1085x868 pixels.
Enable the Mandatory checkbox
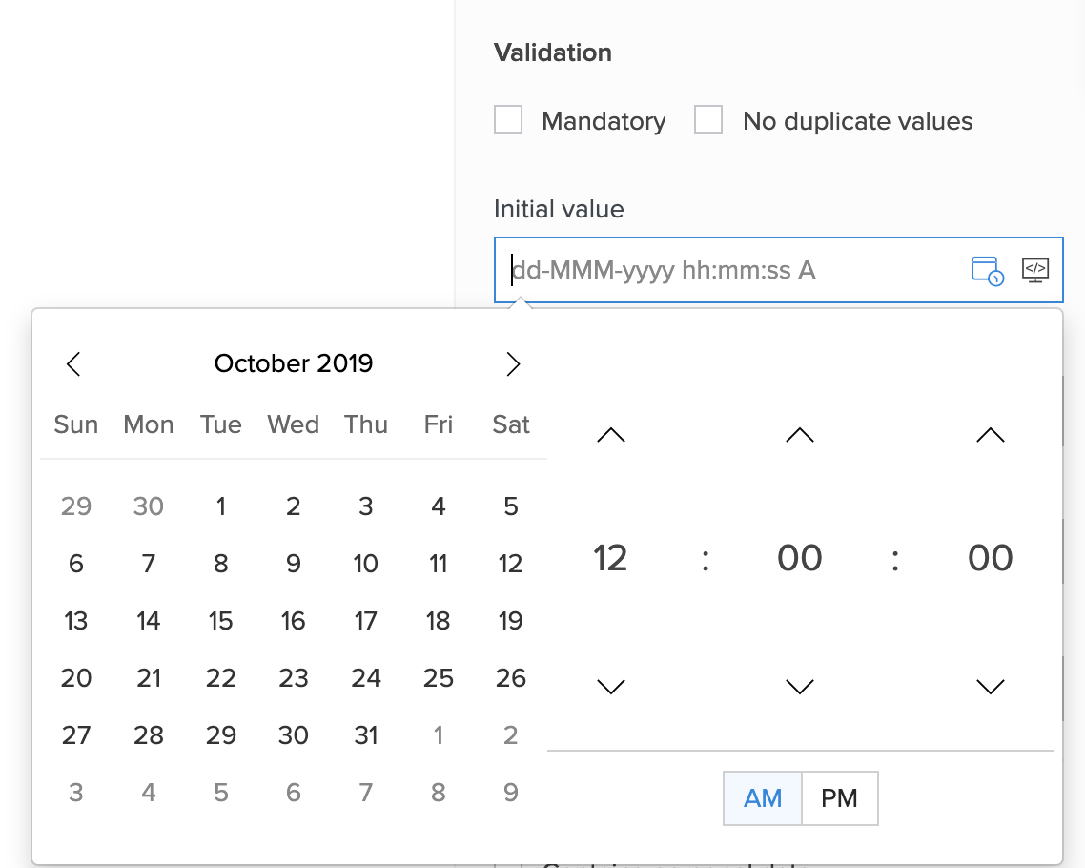pos(507,119)
